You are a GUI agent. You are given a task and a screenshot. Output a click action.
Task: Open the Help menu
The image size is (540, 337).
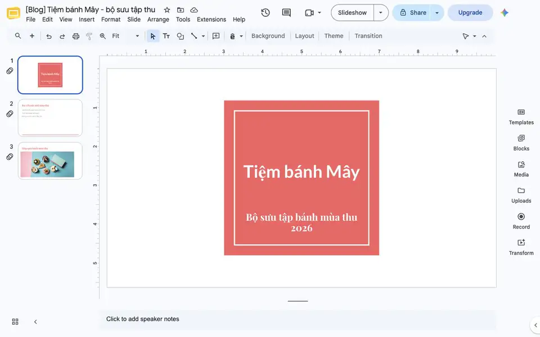click(238, 20)
